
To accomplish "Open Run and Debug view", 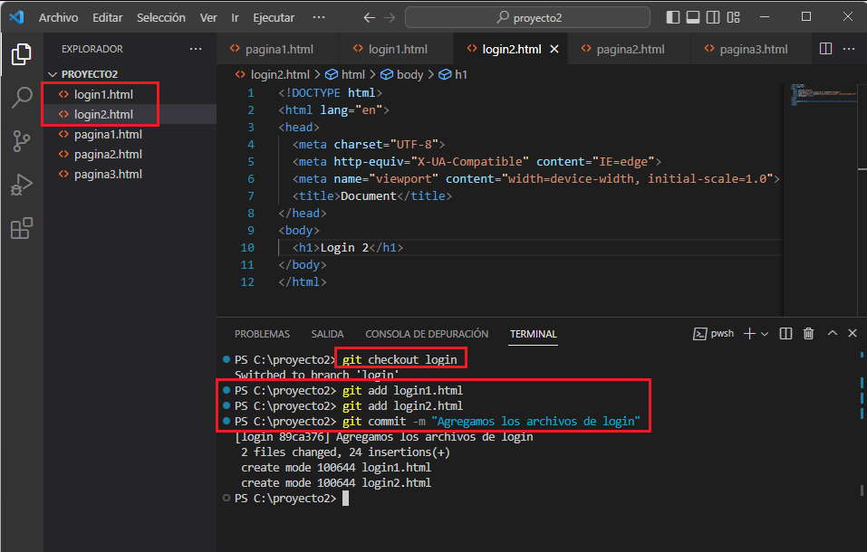I will pos(22,185).
